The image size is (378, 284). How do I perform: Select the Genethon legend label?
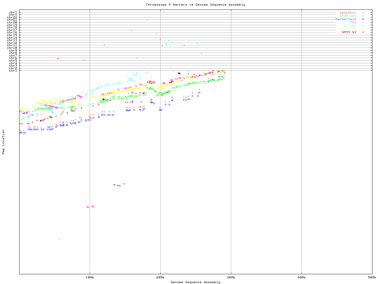(348, 13)
